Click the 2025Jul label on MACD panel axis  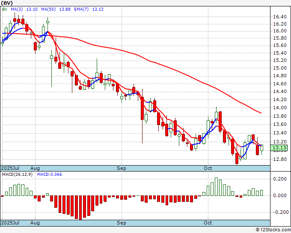tap(10, 223)
